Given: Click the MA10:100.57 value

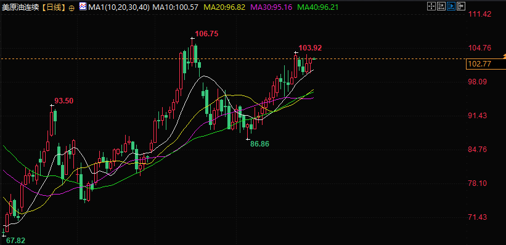Looking at the screenshot, I should point(175,7).
